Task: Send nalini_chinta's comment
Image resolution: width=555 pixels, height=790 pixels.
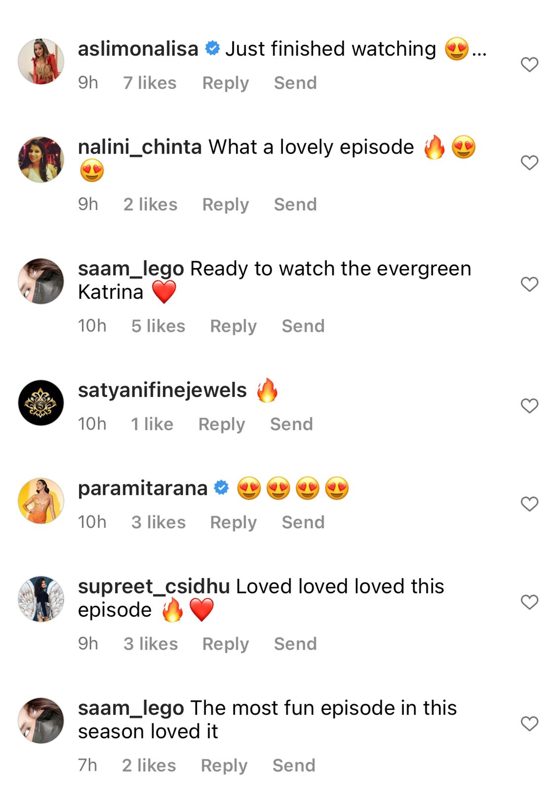Action: coord(295,204)
